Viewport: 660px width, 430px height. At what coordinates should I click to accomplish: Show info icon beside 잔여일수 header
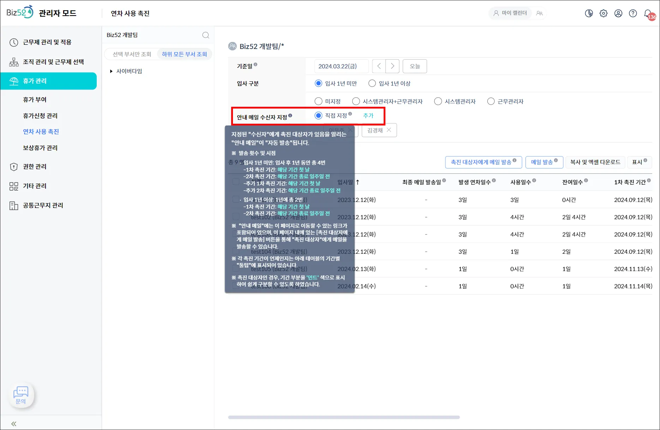586,180
